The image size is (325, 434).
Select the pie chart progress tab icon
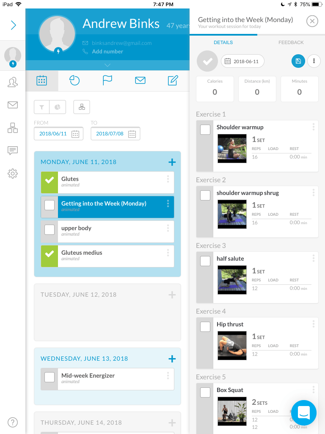pos(74,81)
